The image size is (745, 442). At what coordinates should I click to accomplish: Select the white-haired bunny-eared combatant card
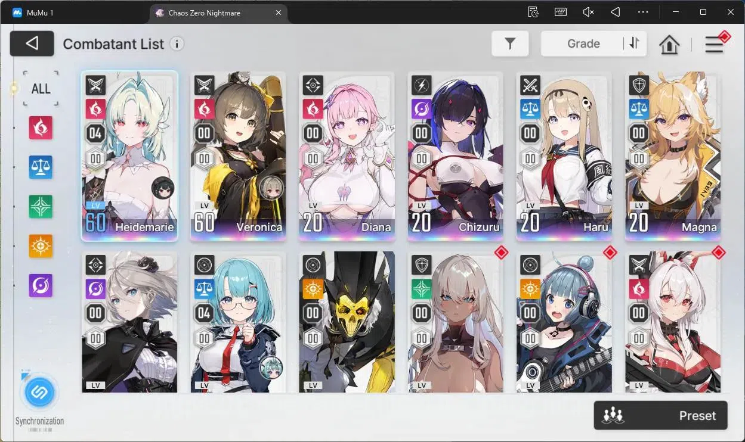pyautogui.click(x=673, y=322)
